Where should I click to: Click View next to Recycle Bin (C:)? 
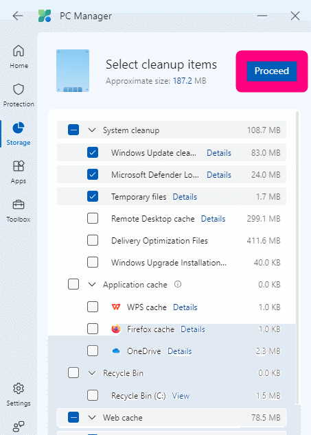point(181,396)
